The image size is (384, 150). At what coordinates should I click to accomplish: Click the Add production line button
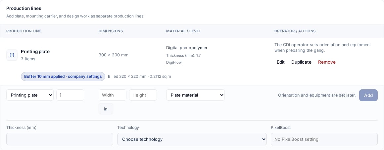click(x=368, y=95)
